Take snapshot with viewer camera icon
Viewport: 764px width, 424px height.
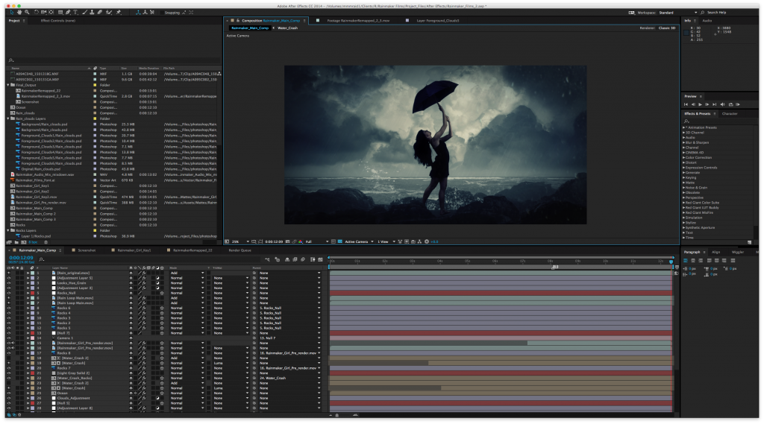point(287,241)
